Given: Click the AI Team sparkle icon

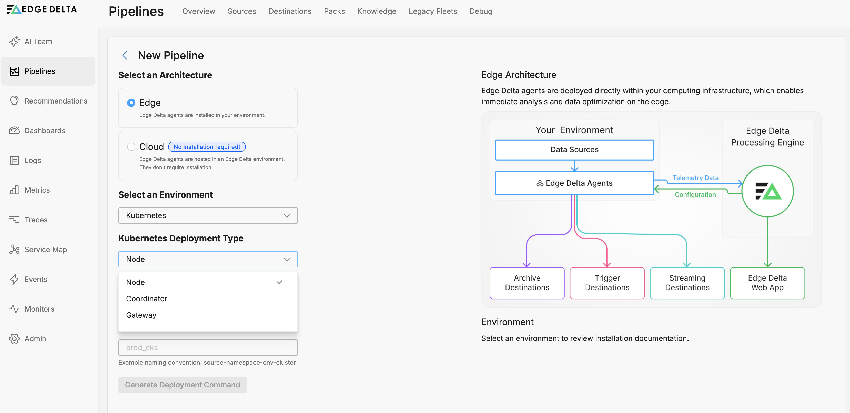Looking at the screenshot, I should point(14,42).
